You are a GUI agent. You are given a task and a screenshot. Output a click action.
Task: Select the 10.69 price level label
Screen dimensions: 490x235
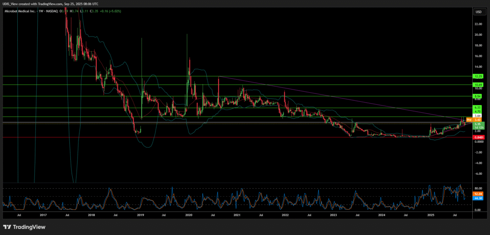(x=478, y=85)
